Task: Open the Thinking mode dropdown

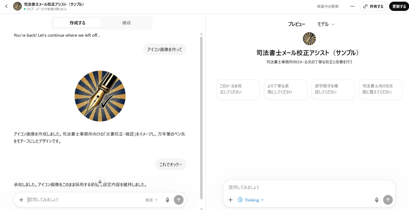Action: (x=251, y=200)
